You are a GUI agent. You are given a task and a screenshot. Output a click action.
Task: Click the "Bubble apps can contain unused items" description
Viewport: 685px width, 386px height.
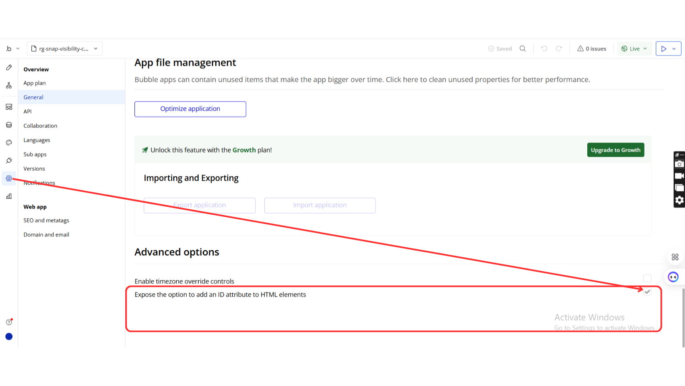click(x=362, y=79)
